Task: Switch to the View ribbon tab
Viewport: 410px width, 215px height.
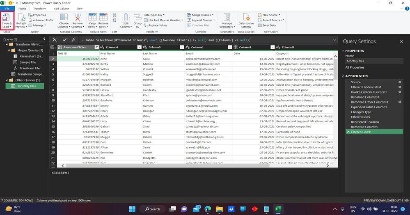Action: pos(80,9)
